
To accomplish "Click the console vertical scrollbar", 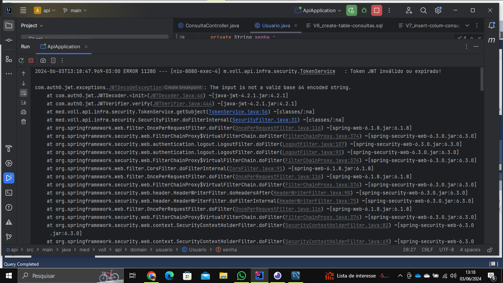I will [482, 79].
